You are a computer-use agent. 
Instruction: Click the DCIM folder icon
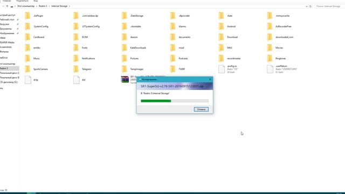(x=76, y=37)
